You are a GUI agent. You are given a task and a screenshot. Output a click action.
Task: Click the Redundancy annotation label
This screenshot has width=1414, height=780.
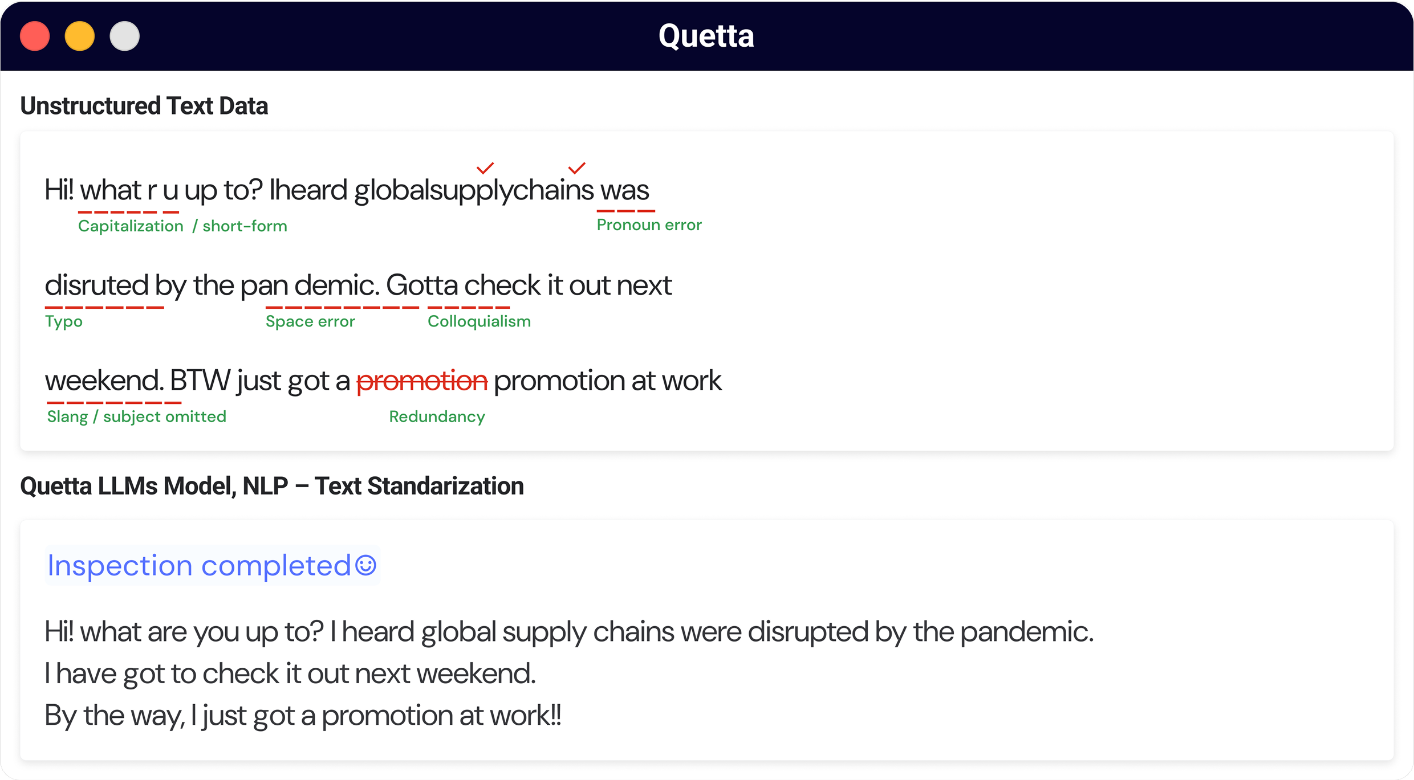tap(437, 416)
